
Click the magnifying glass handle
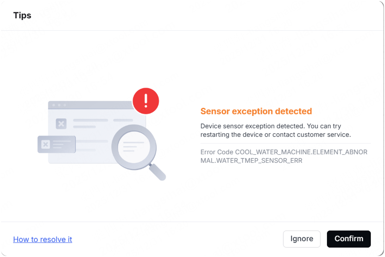click(x=157, y=172)
